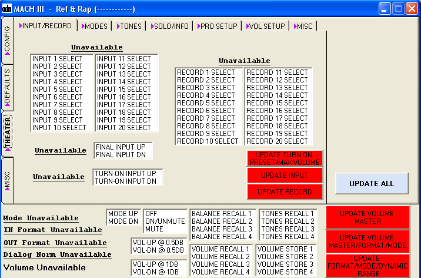Select VOL-UP @ 0.5DB command

[158, 243]
